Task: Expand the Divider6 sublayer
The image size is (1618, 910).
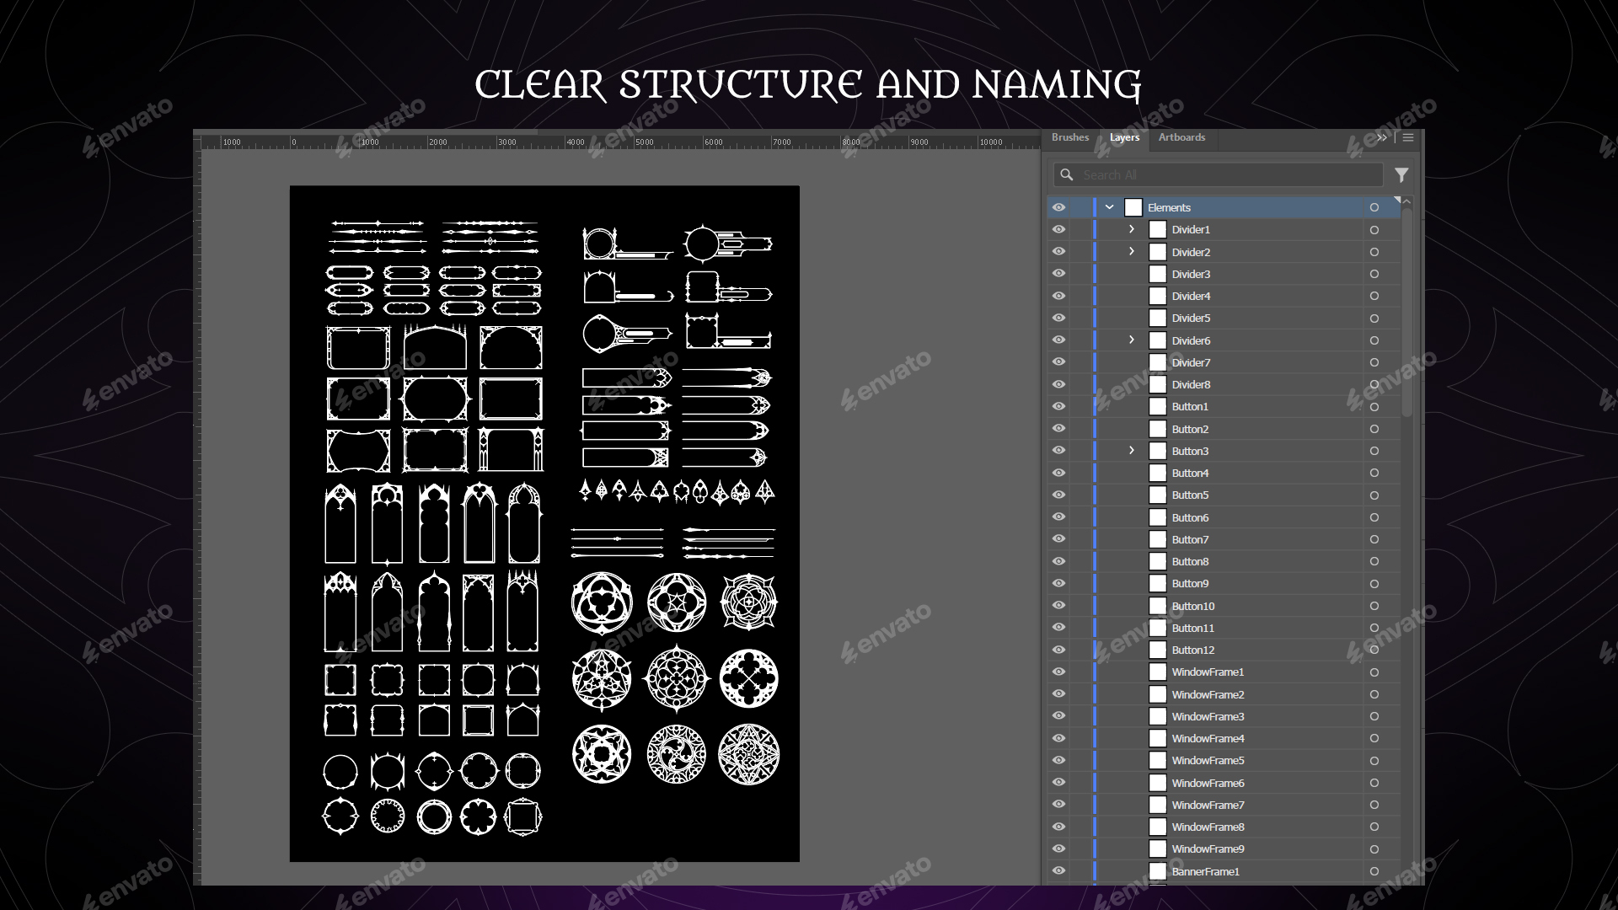Action: click(1132, 340)
